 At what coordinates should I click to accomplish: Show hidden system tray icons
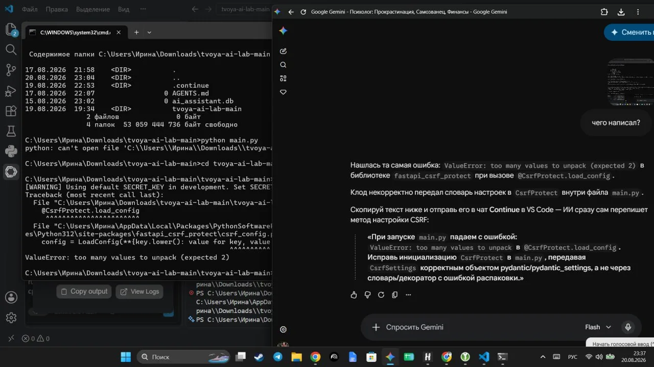(543, 357)
